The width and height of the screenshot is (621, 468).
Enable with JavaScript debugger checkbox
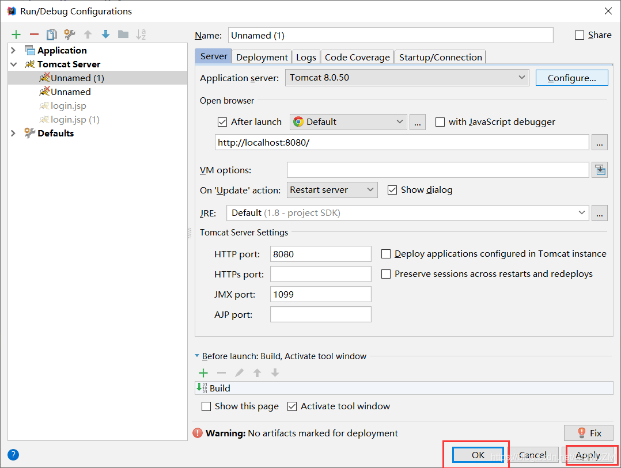tap(440, 122)
